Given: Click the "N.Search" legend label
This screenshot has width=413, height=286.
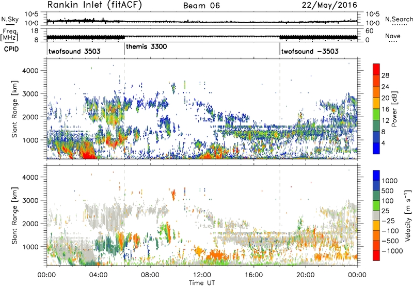Looking at the screenshot, I should 399,19.
